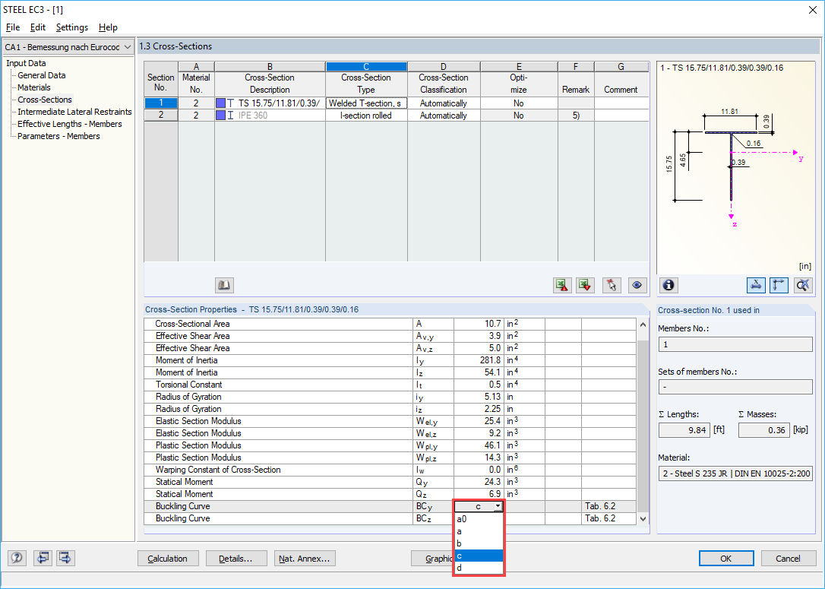Click the 'Warping Constant of Cross-Section' row
825x589 pixels.
pyautogui.click(x=390, y=470)
